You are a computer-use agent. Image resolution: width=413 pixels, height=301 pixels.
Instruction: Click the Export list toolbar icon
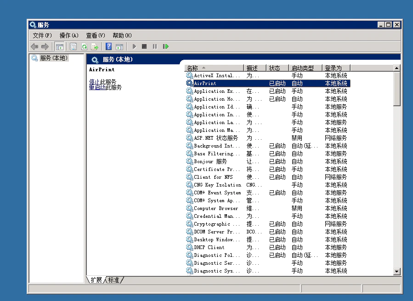tap(95, 46)
